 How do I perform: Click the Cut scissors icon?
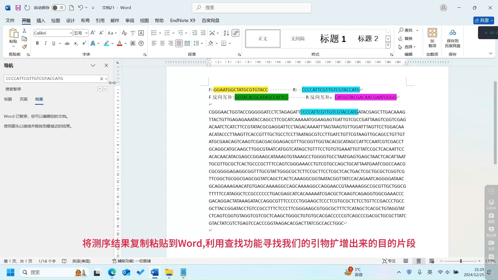[x=24, y=31]
